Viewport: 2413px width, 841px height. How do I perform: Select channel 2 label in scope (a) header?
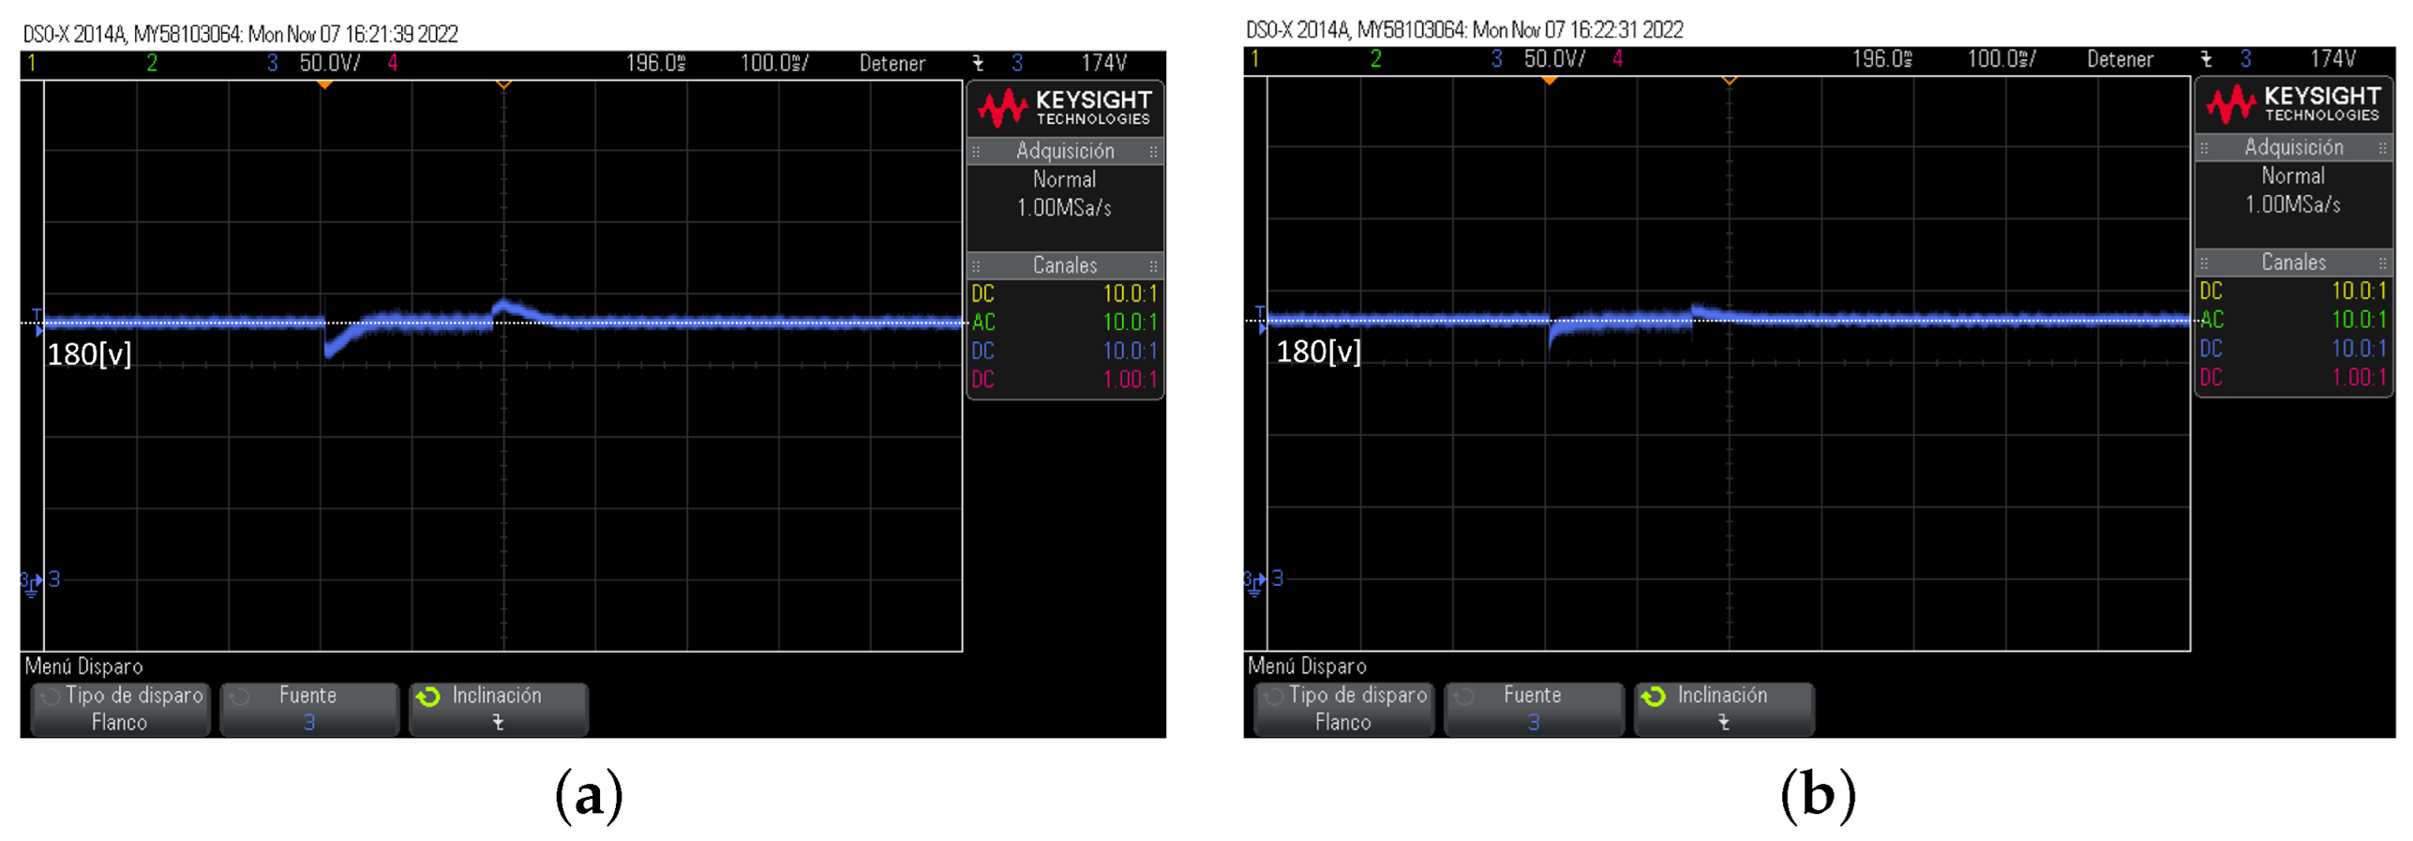pos(152,64)
